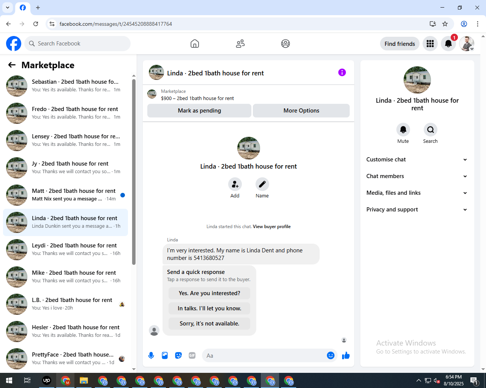Open Leydi's conversation
Screen dimensions: 486x388
click(x=65, y=250)
